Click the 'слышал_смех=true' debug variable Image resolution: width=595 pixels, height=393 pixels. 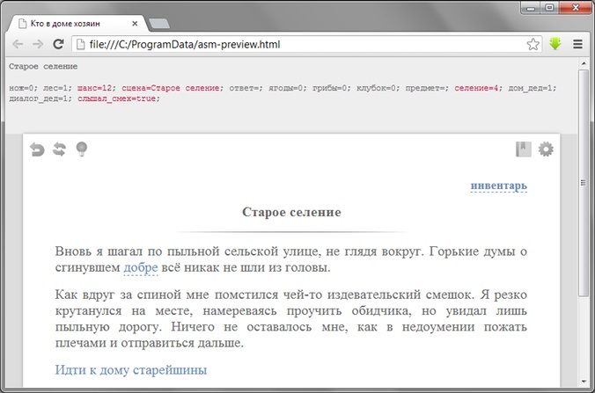(117, 98)
